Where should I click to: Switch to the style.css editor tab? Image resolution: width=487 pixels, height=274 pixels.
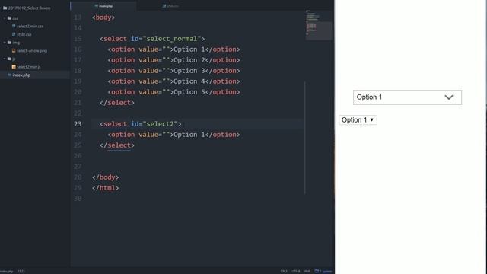[x=170, y=6]
